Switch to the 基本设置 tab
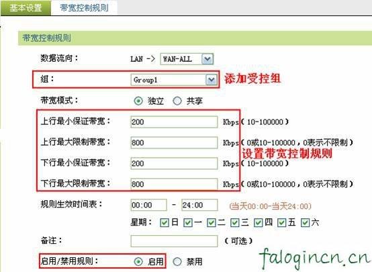The height and width of the screenshot is (272, 372). click(x=26, y=8)
